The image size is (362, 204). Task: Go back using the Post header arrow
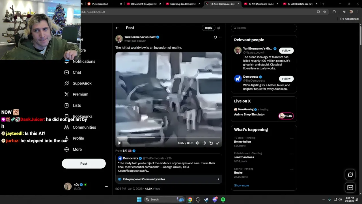[117, 28]
